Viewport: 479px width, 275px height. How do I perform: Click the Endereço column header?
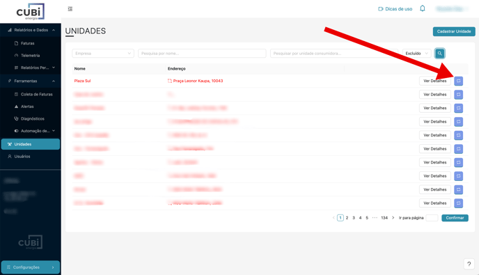coord(177,69)
